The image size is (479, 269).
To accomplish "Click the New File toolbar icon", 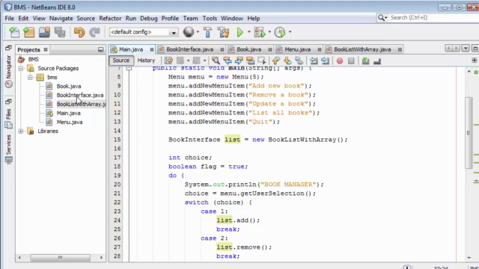I will 14,32.
